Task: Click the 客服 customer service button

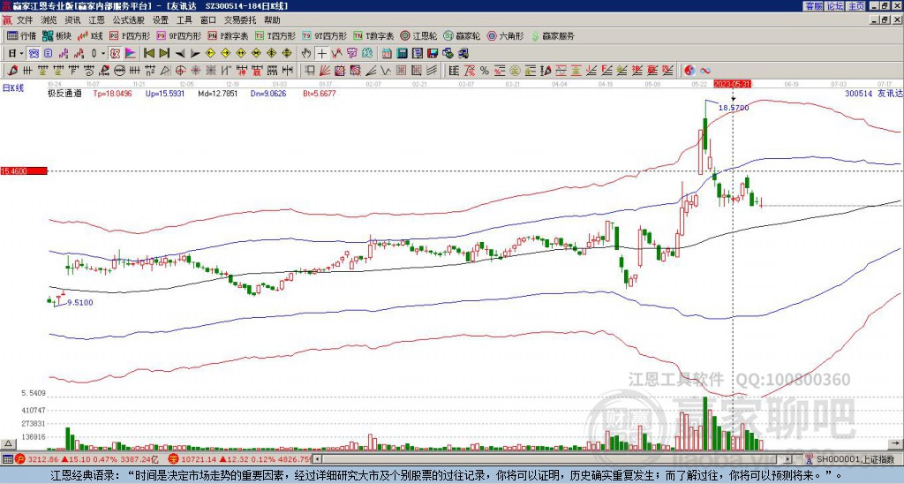Action: coord(814,6)
